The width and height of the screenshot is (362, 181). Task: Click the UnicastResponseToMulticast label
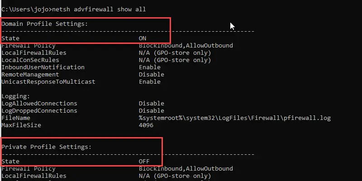48,82
